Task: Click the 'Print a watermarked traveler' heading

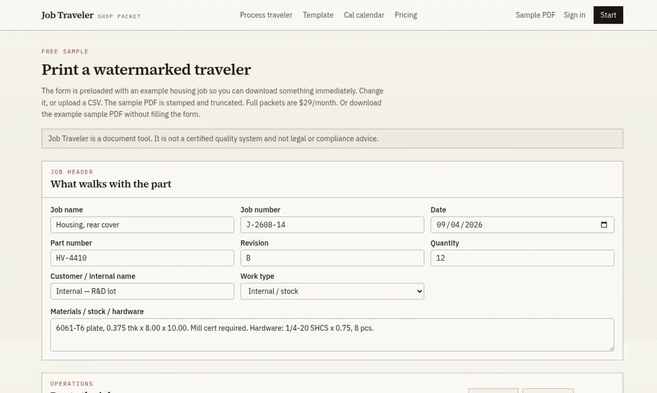Action: (x=146, y=69)
